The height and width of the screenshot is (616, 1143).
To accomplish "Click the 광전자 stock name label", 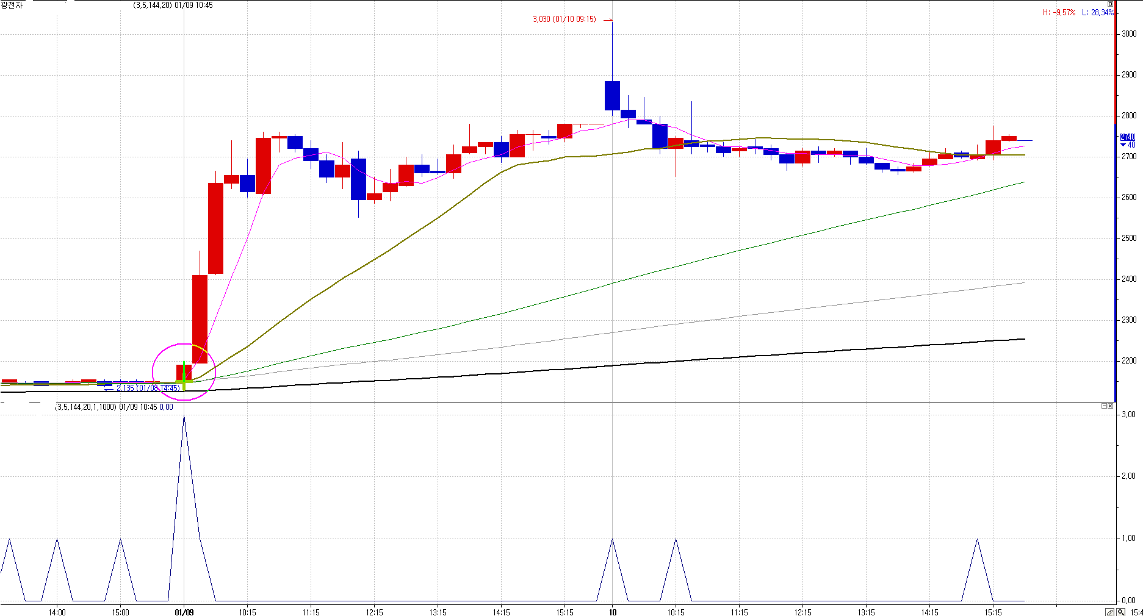I will (11, 5).
